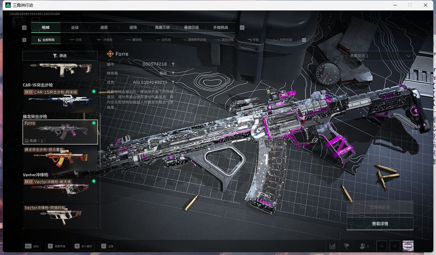
Task: Click the help icon next to 成色 value
Action: (x=173, y=82)
